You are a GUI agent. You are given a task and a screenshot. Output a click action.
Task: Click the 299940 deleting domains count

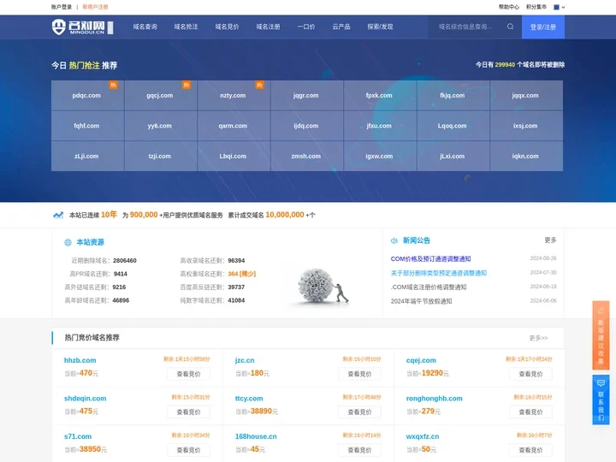[505, 64]
